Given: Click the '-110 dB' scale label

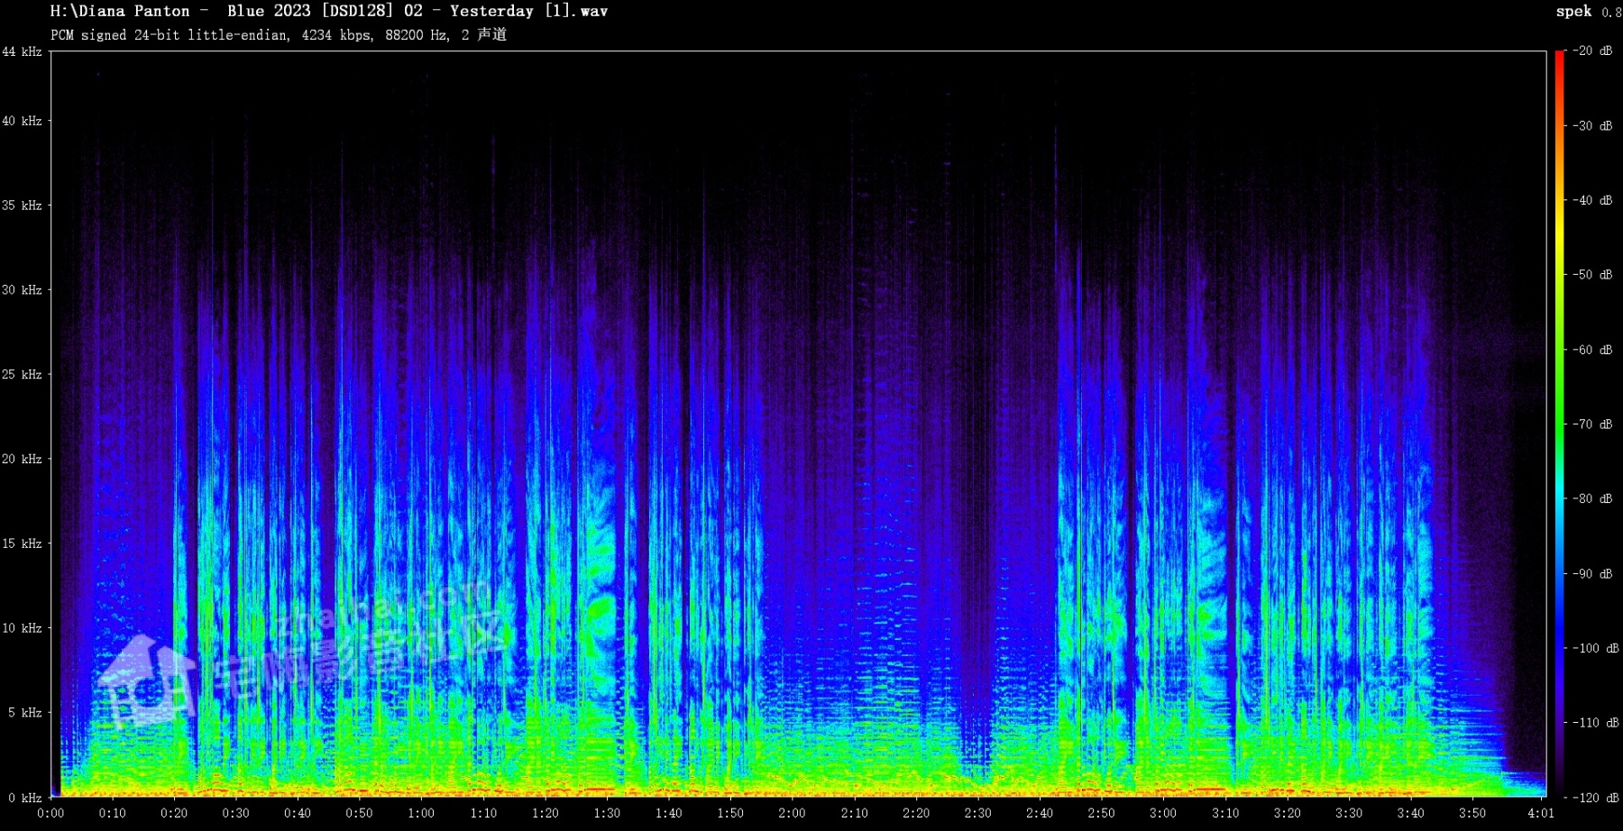Looking at the screenshot, I should 1596,723.
